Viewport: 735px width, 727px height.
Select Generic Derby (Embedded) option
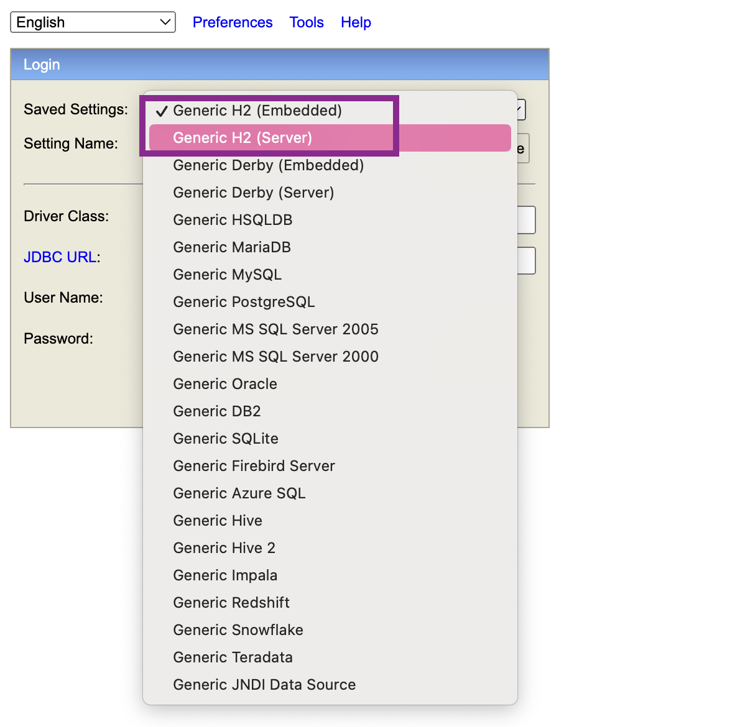[330, 165]
